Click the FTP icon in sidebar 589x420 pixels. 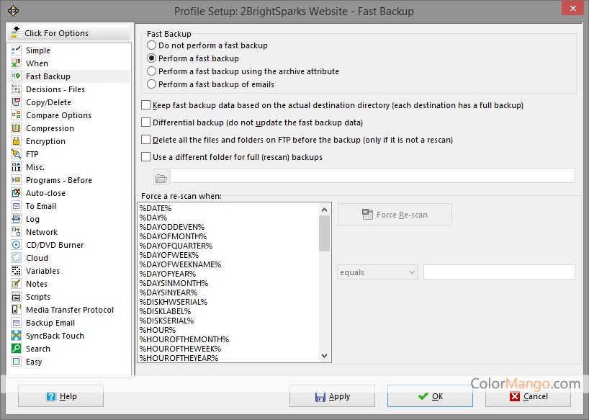pos(16,154)
